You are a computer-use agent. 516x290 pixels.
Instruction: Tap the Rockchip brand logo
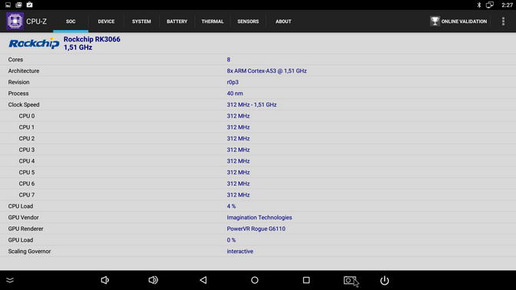[34, 43]
